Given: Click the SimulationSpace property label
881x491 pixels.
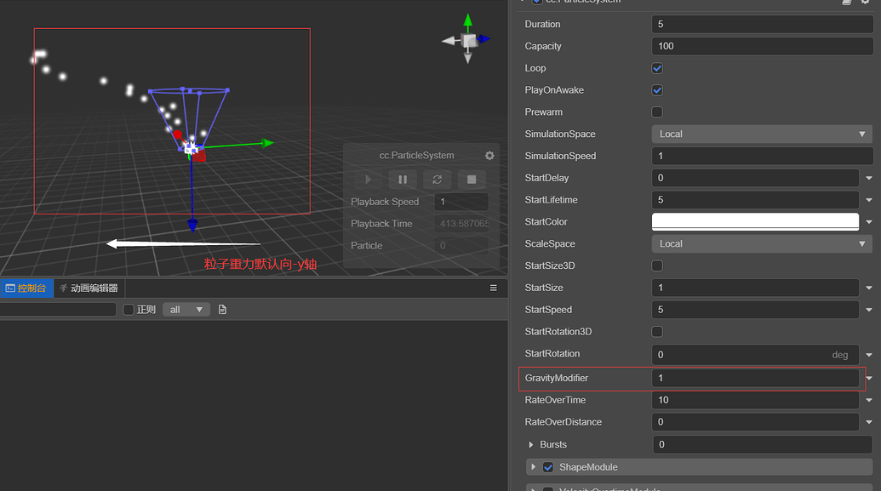Looking at the screenshot, I should click(x=559, y=134).
